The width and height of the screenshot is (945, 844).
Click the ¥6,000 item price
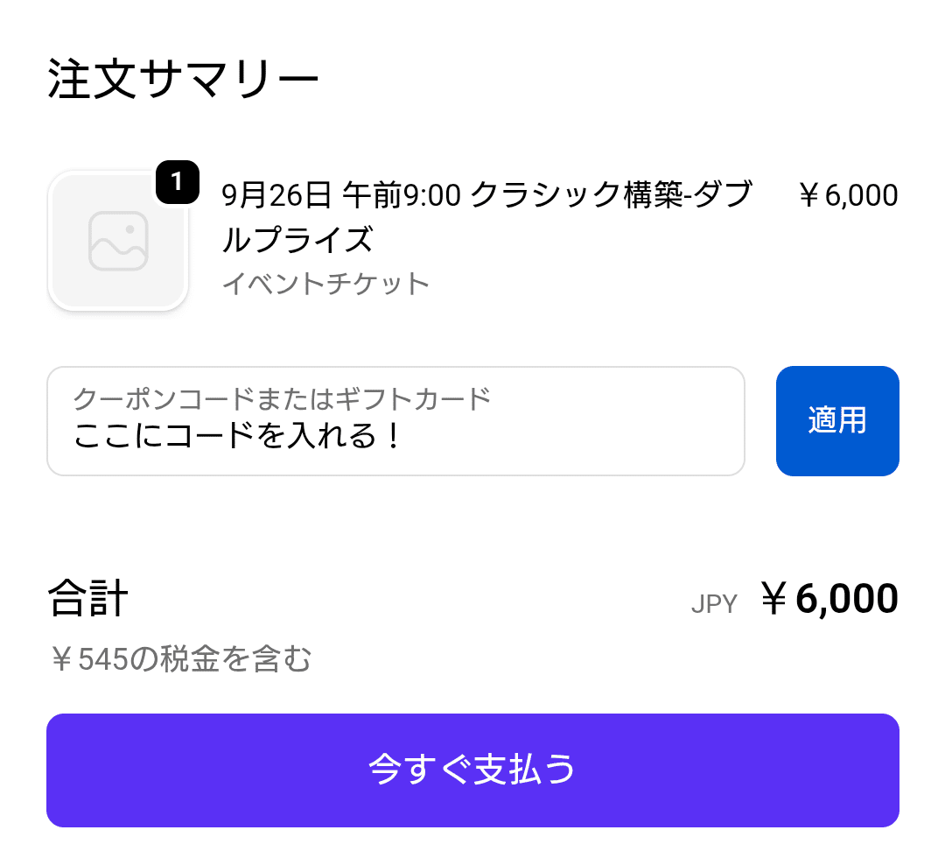849,194
